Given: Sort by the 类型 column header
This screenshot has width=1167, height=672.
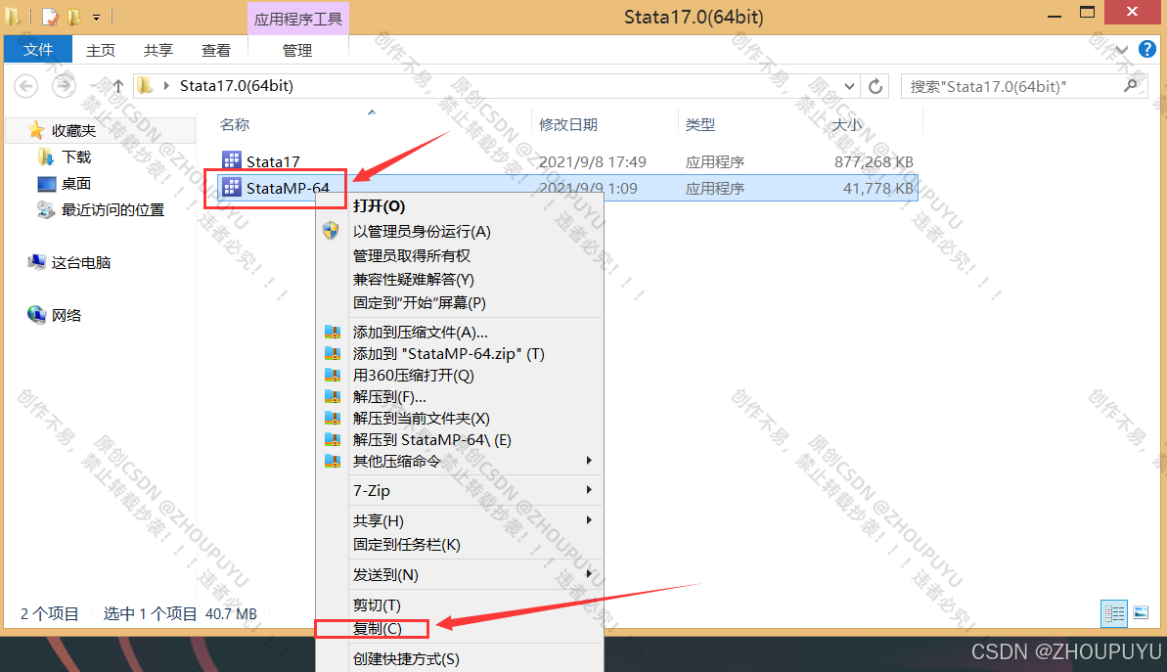Looking at the screenshot, I should tap(700, 125).
